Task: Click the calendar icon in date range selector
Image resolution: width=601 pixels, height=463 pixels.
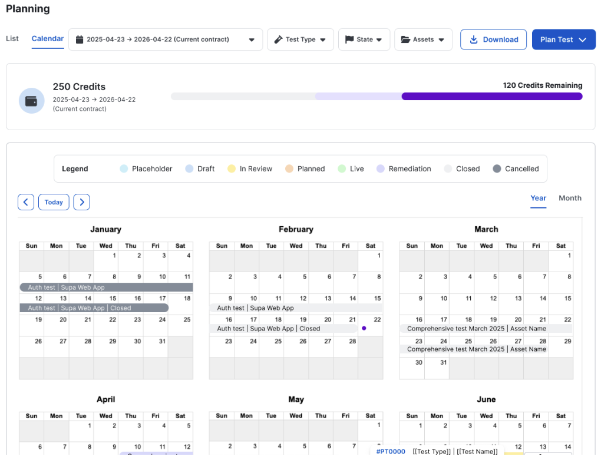Action: click(x=80, y=39)
